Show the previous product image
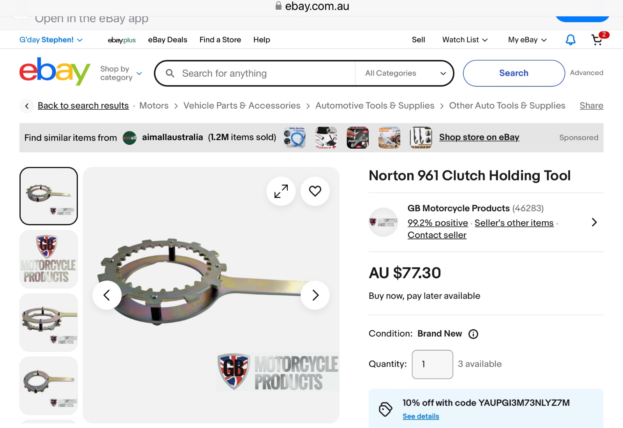 (107, 295)
